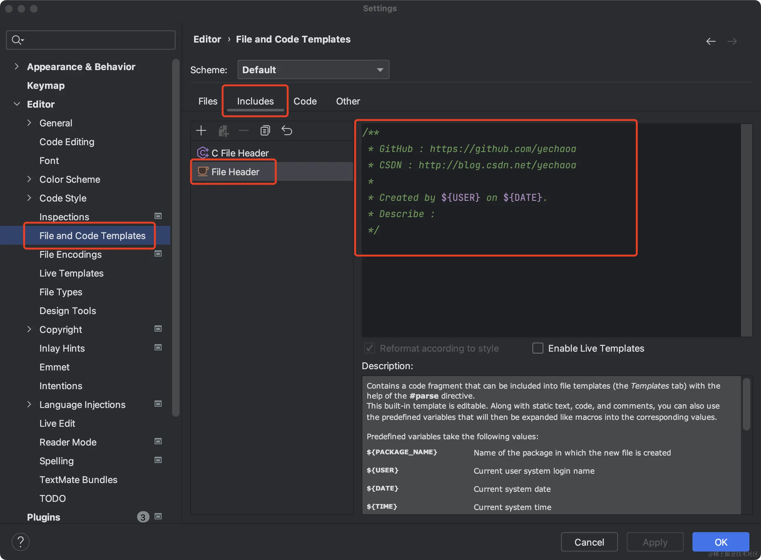Click project-level icon next to Inspections
This screenshot has height=560, width=761.
pos(158,216)
